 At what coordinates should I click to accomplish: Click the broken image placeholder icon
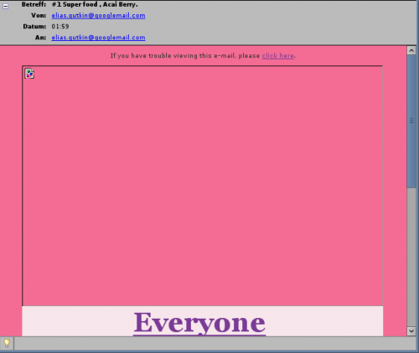point(29,74)
